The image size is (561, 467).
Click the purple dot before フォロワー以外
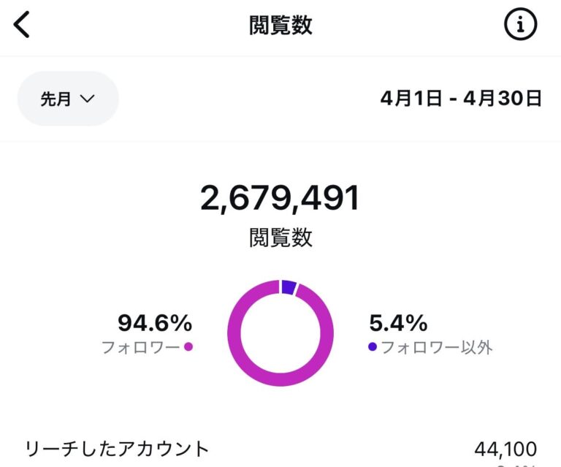(x=373, y=347)
